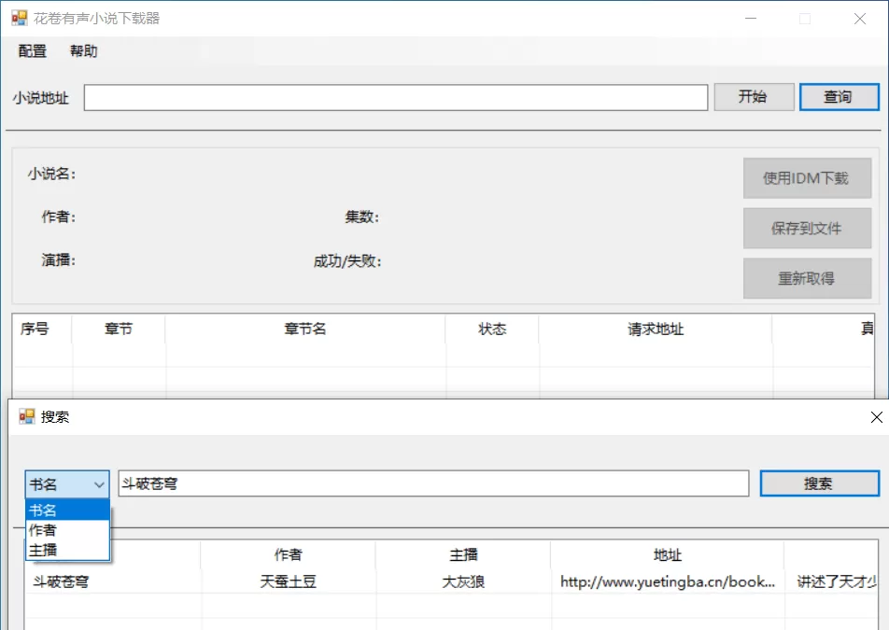Click the 地址 column header in results
This screenshot has width=889, height=630.
[668, 554]
